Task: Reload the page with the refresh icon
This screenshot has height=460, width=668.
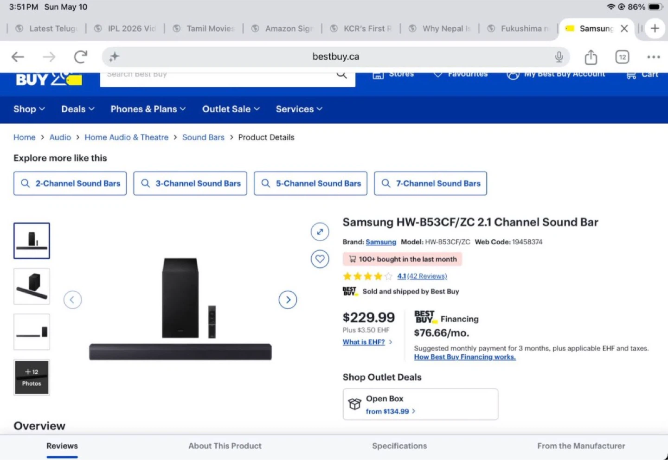Action: click(x=81, y=57)
